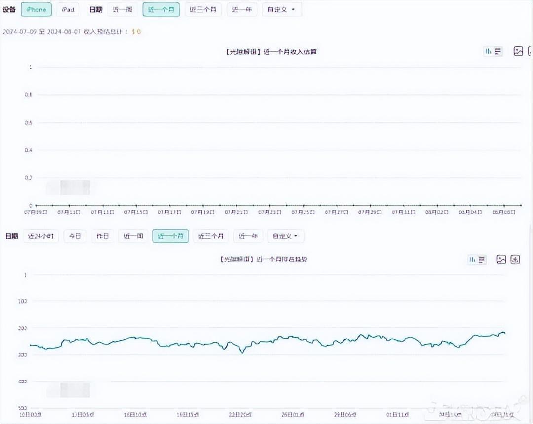This screenshot has height=424, width=533.
Task: Select 近24小时 in the ranking date filter
Action: (x=40, y=236)
